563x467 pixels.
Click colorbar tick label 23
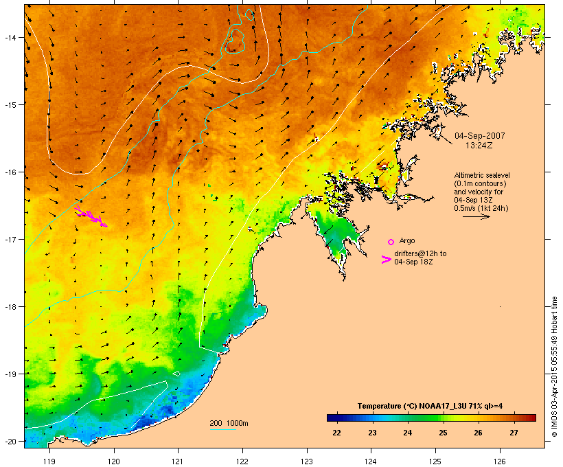[372, 433]
